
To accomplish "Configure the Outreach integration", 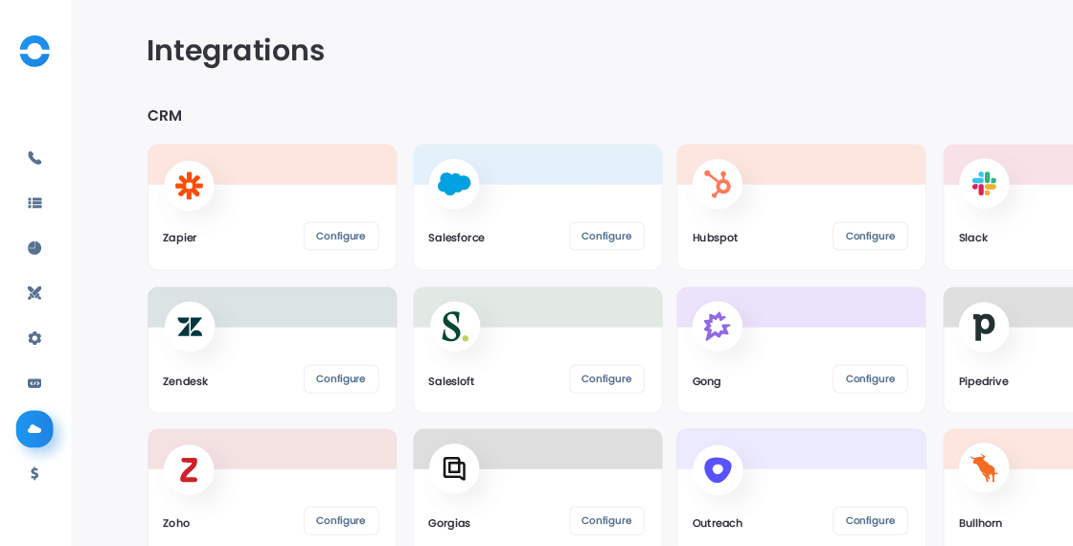I will click(x=871, y=521).
